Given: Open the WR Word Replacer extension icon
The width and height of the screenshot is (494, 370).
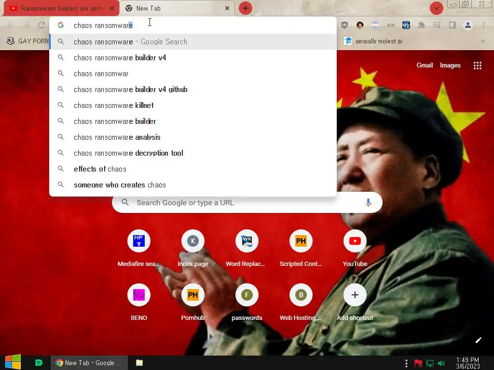Looking at the screenshot, I should pos(406,25).
